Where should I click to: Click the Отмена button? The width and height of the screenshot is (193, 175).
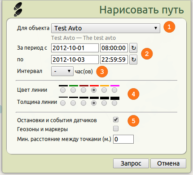tap(168, 163)
